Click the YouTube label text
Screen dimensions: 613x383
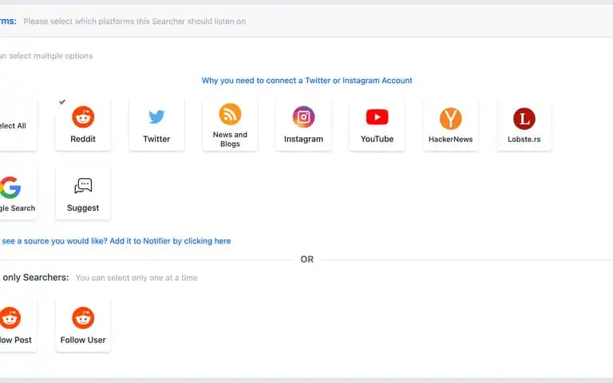pyautogui.click(x=377, y=139)
